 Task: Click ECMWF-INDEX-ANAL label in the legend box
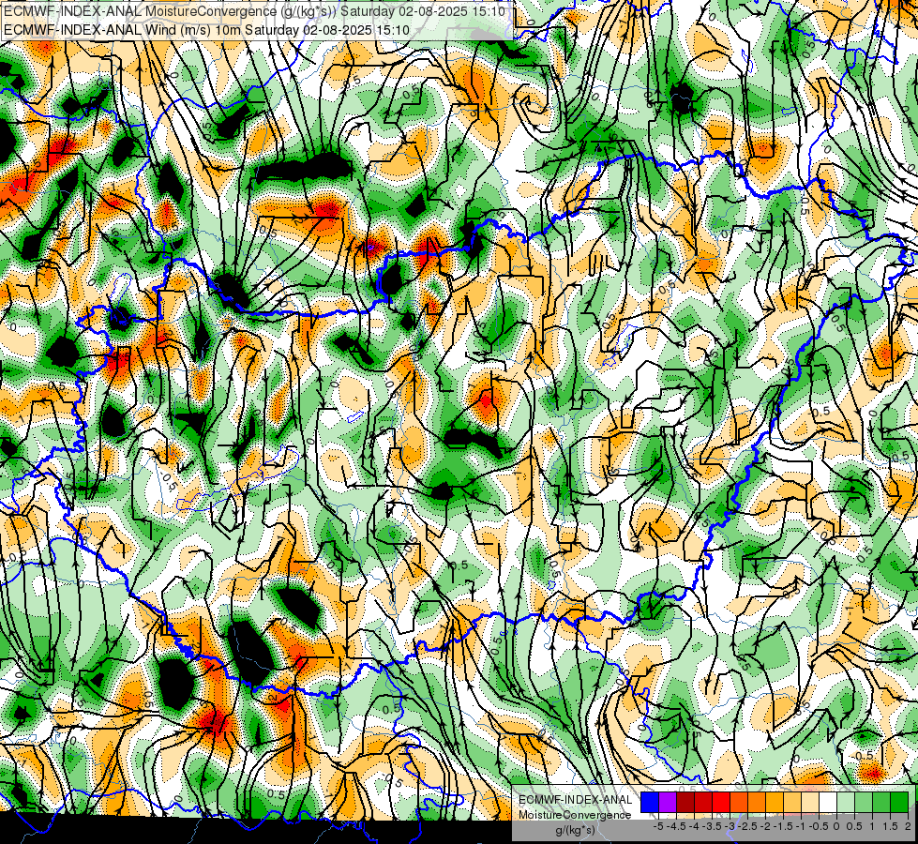[x=575, y=800]
